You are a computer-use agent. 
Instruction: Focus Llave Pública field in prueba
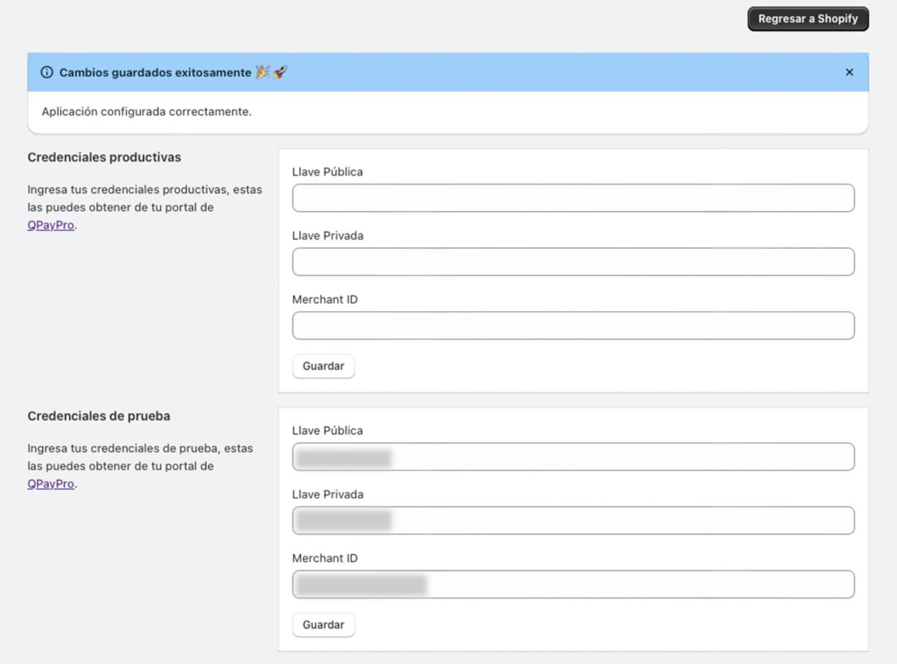coord(573,457)
